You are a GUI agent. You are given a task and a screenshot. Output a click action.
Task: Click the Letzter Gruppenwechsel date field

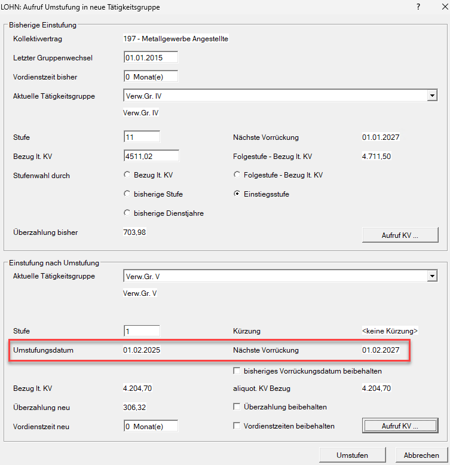point(151,58)
